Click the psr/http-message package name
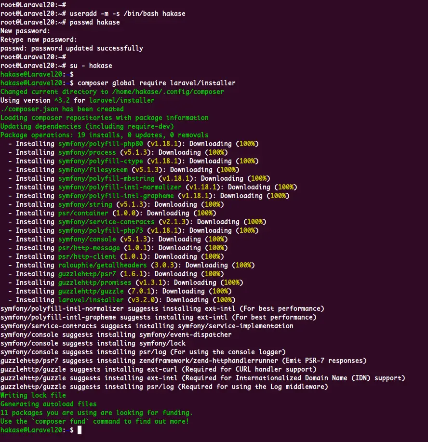Image resolution: width=428 pixels, height=442 pixels. pyautogui.click(x=89, y=248)
